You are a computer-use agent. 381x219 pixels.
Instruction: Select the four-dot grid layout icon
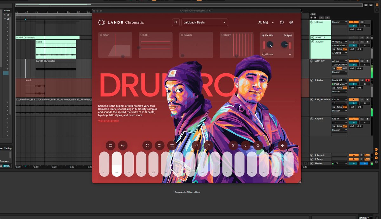click(x=147, y=145)
